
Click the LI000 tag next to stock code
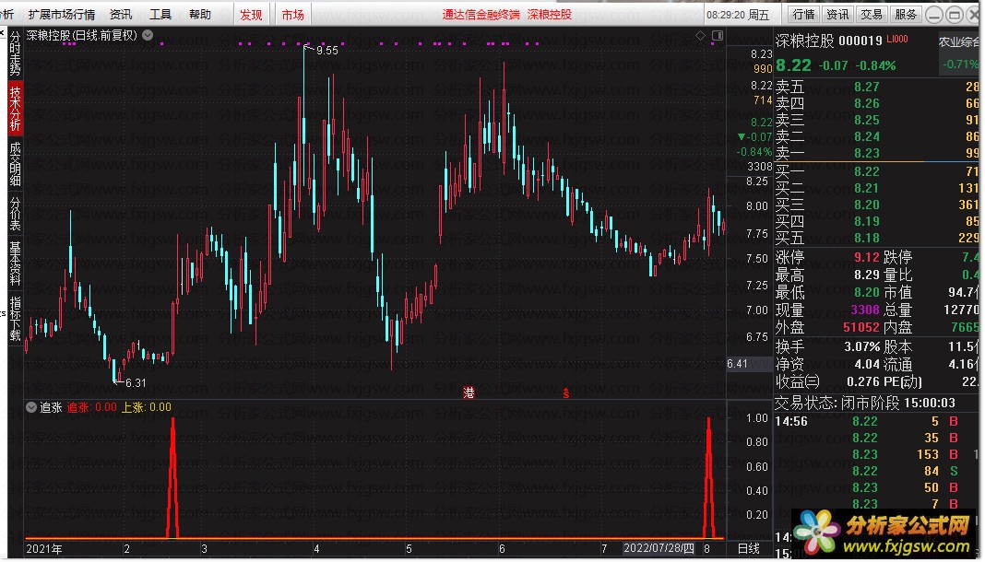point(897,39)
